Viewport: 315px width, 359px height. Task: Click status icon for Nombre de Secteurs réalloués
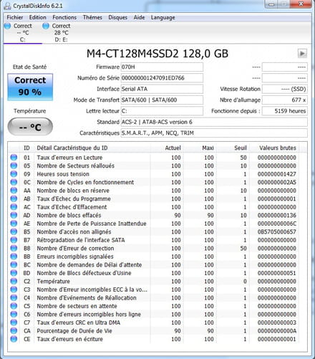click(14, 166)
